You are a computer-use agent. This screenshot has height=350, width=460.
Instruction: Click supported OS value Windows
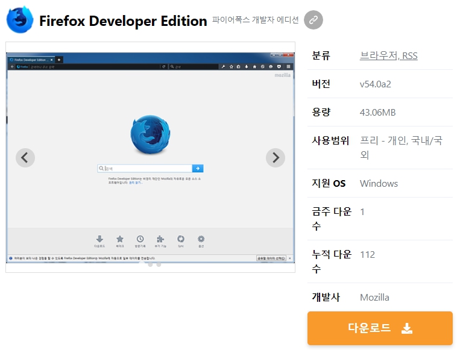379,184
